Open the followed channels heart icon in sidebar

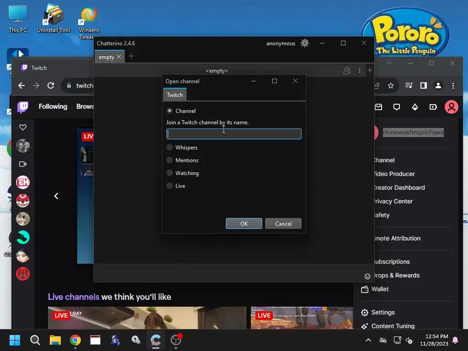pyautogui.click(x=23, y=128)
